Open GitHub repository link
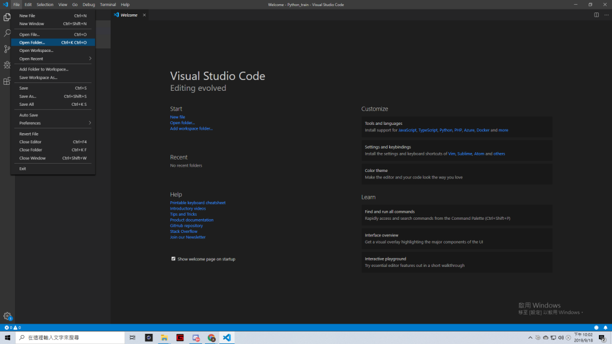 coord(186,225)
